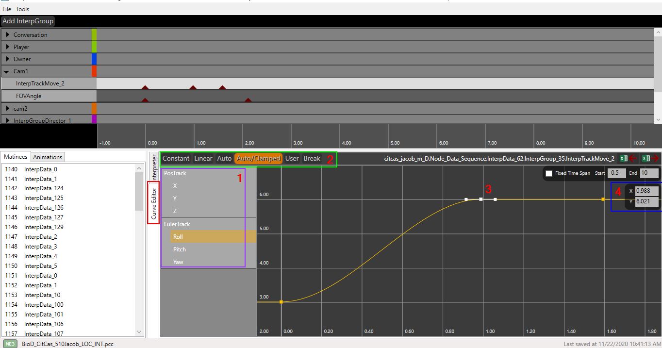Choose the Break curve mode
Screen dimensions: 662x348
pyautogui.click(x=312, y=158)
